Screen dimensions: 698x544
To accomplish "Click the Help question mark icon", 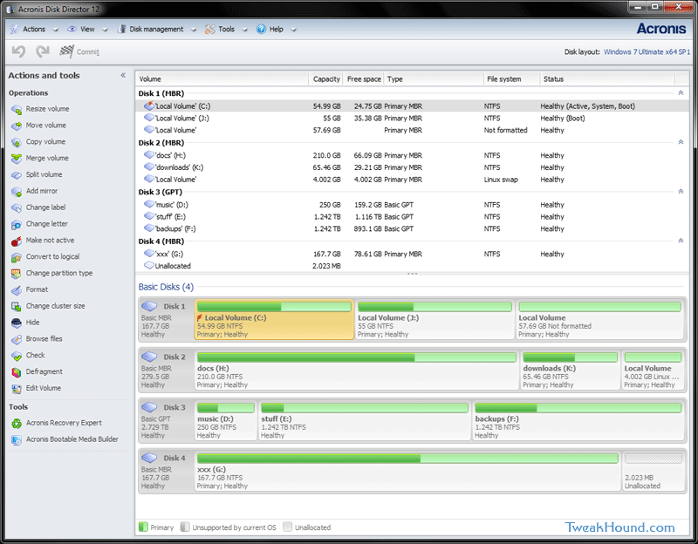I will (x=261, y=30).
